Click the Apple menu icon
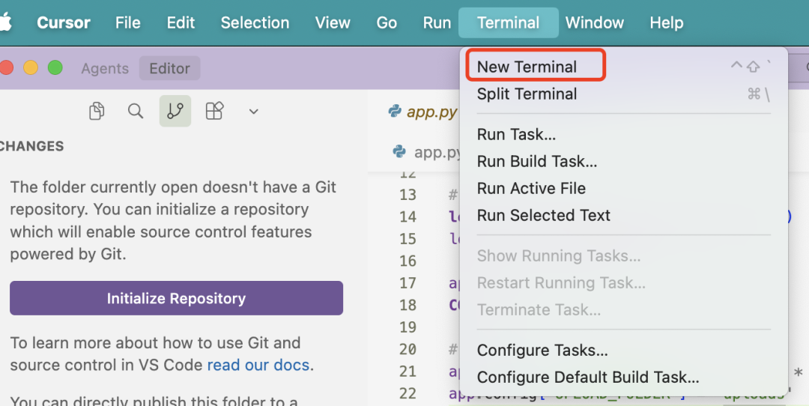Viewport: 809px width, 406px height. pos(6,22)
